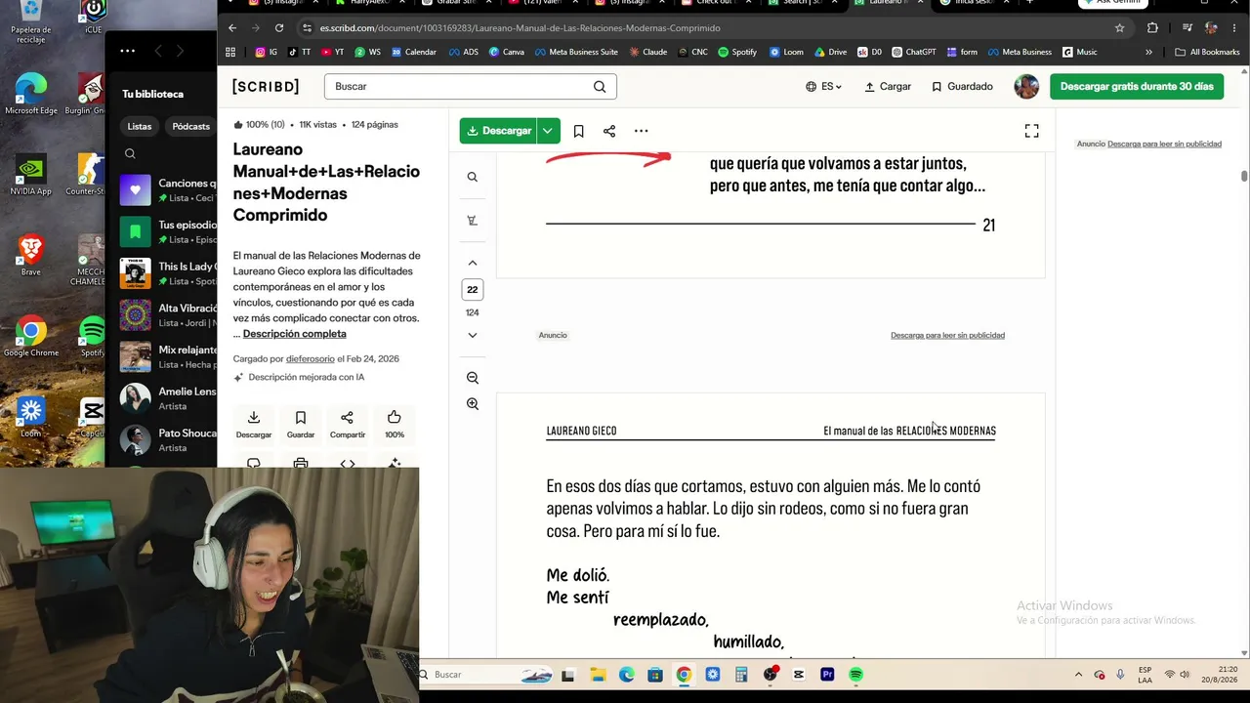
Task: Click the Scribd search magnifier icon
Action: tap(600, 86)
